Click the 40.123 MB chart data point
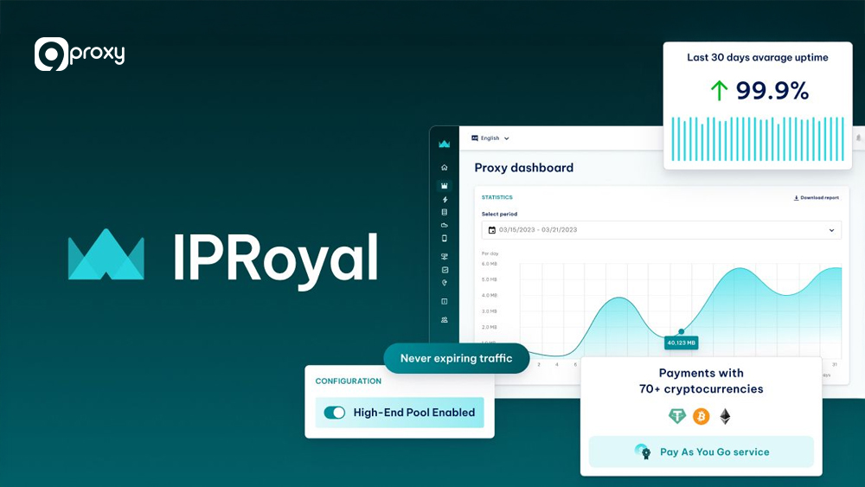The width and height of the screenshot is (865, 487). (682, 331)
